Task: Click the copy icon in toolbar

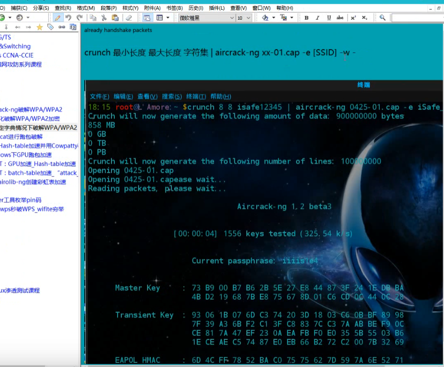Action: (93, 17)
